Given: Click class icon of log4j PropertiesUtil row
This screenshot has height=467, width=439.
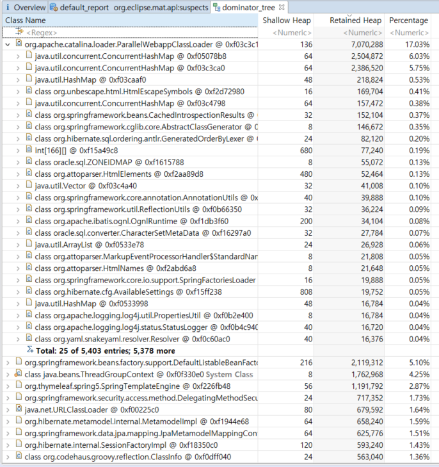Looking at the screenshot, I should tap(29, 315).
